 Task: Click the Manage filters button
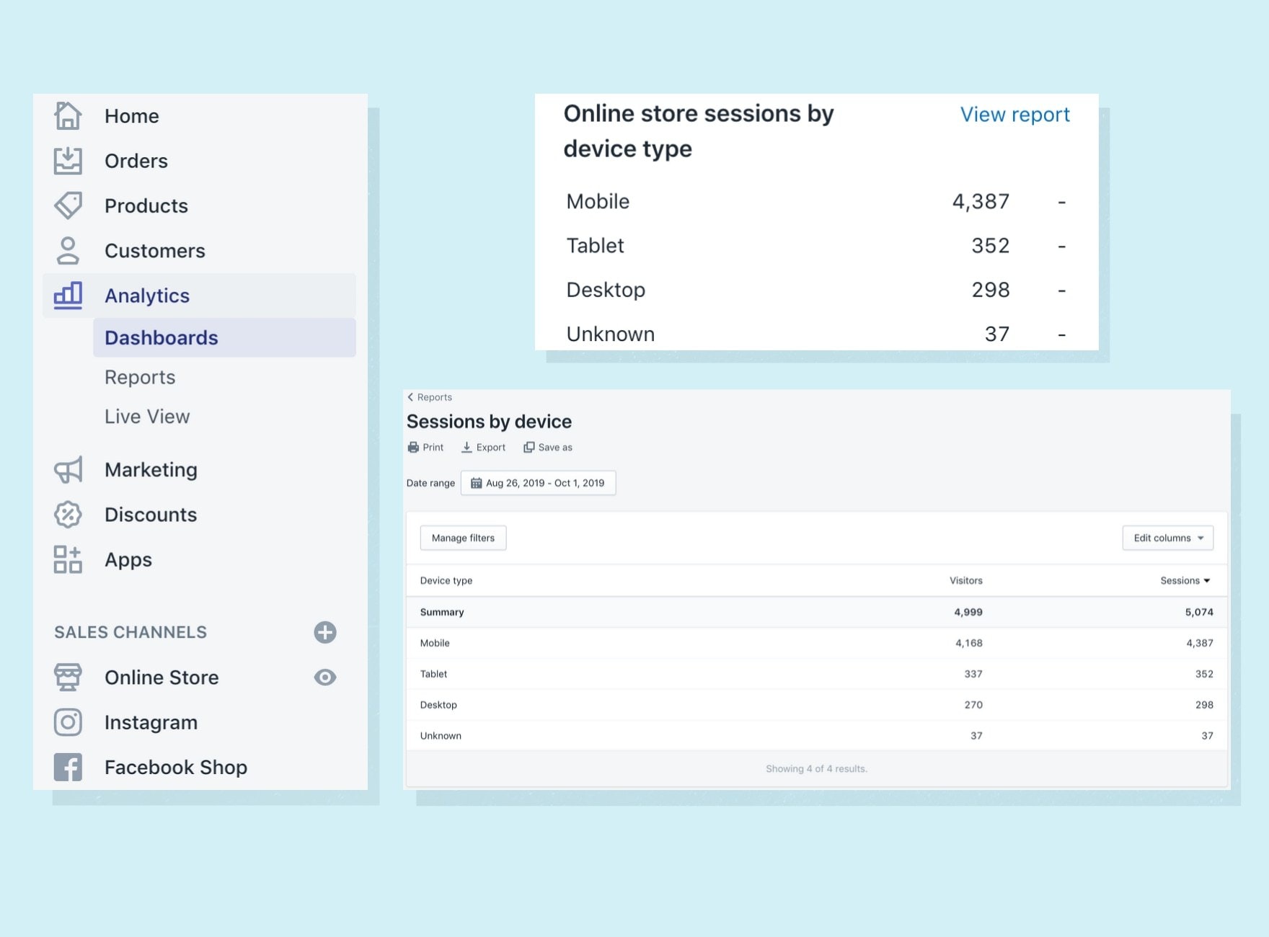coord(463,538)
